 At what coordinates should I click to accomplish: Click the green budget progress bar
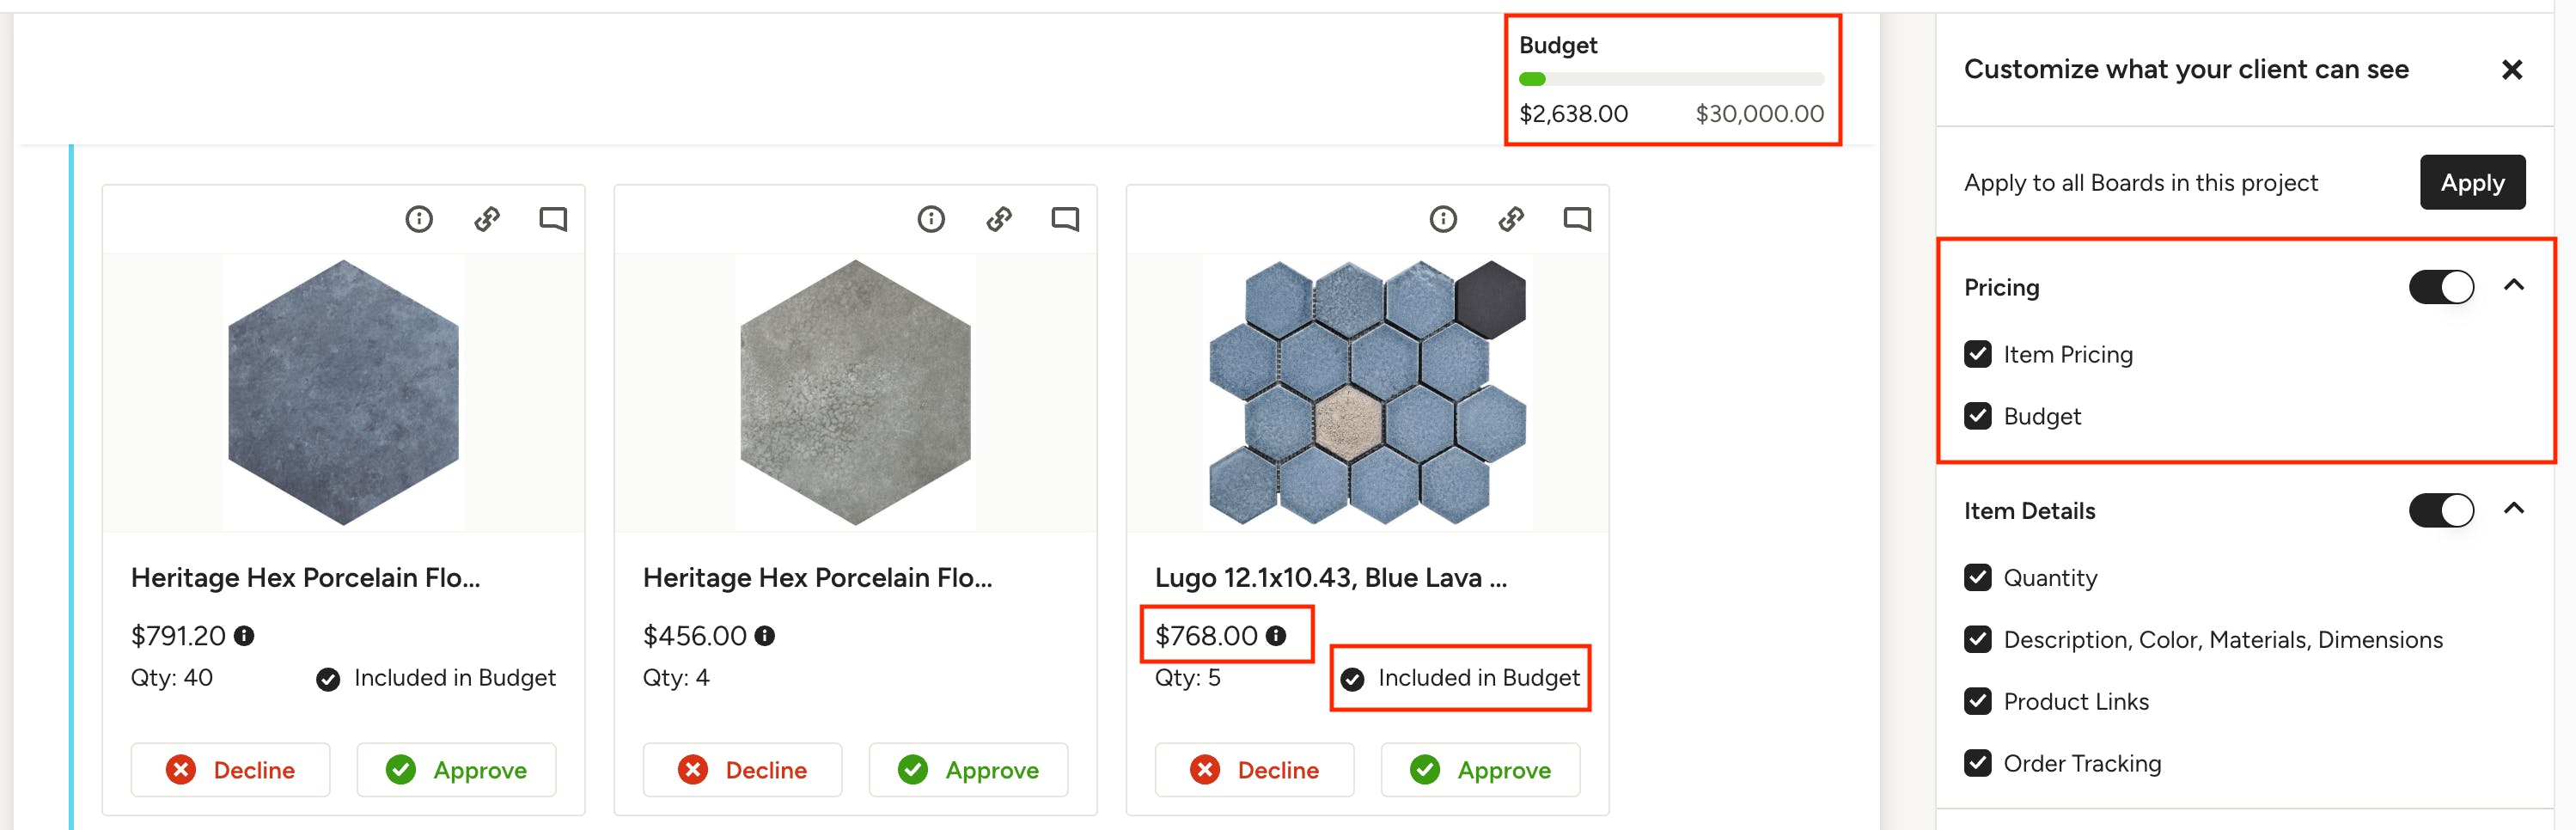(1532, 80)
